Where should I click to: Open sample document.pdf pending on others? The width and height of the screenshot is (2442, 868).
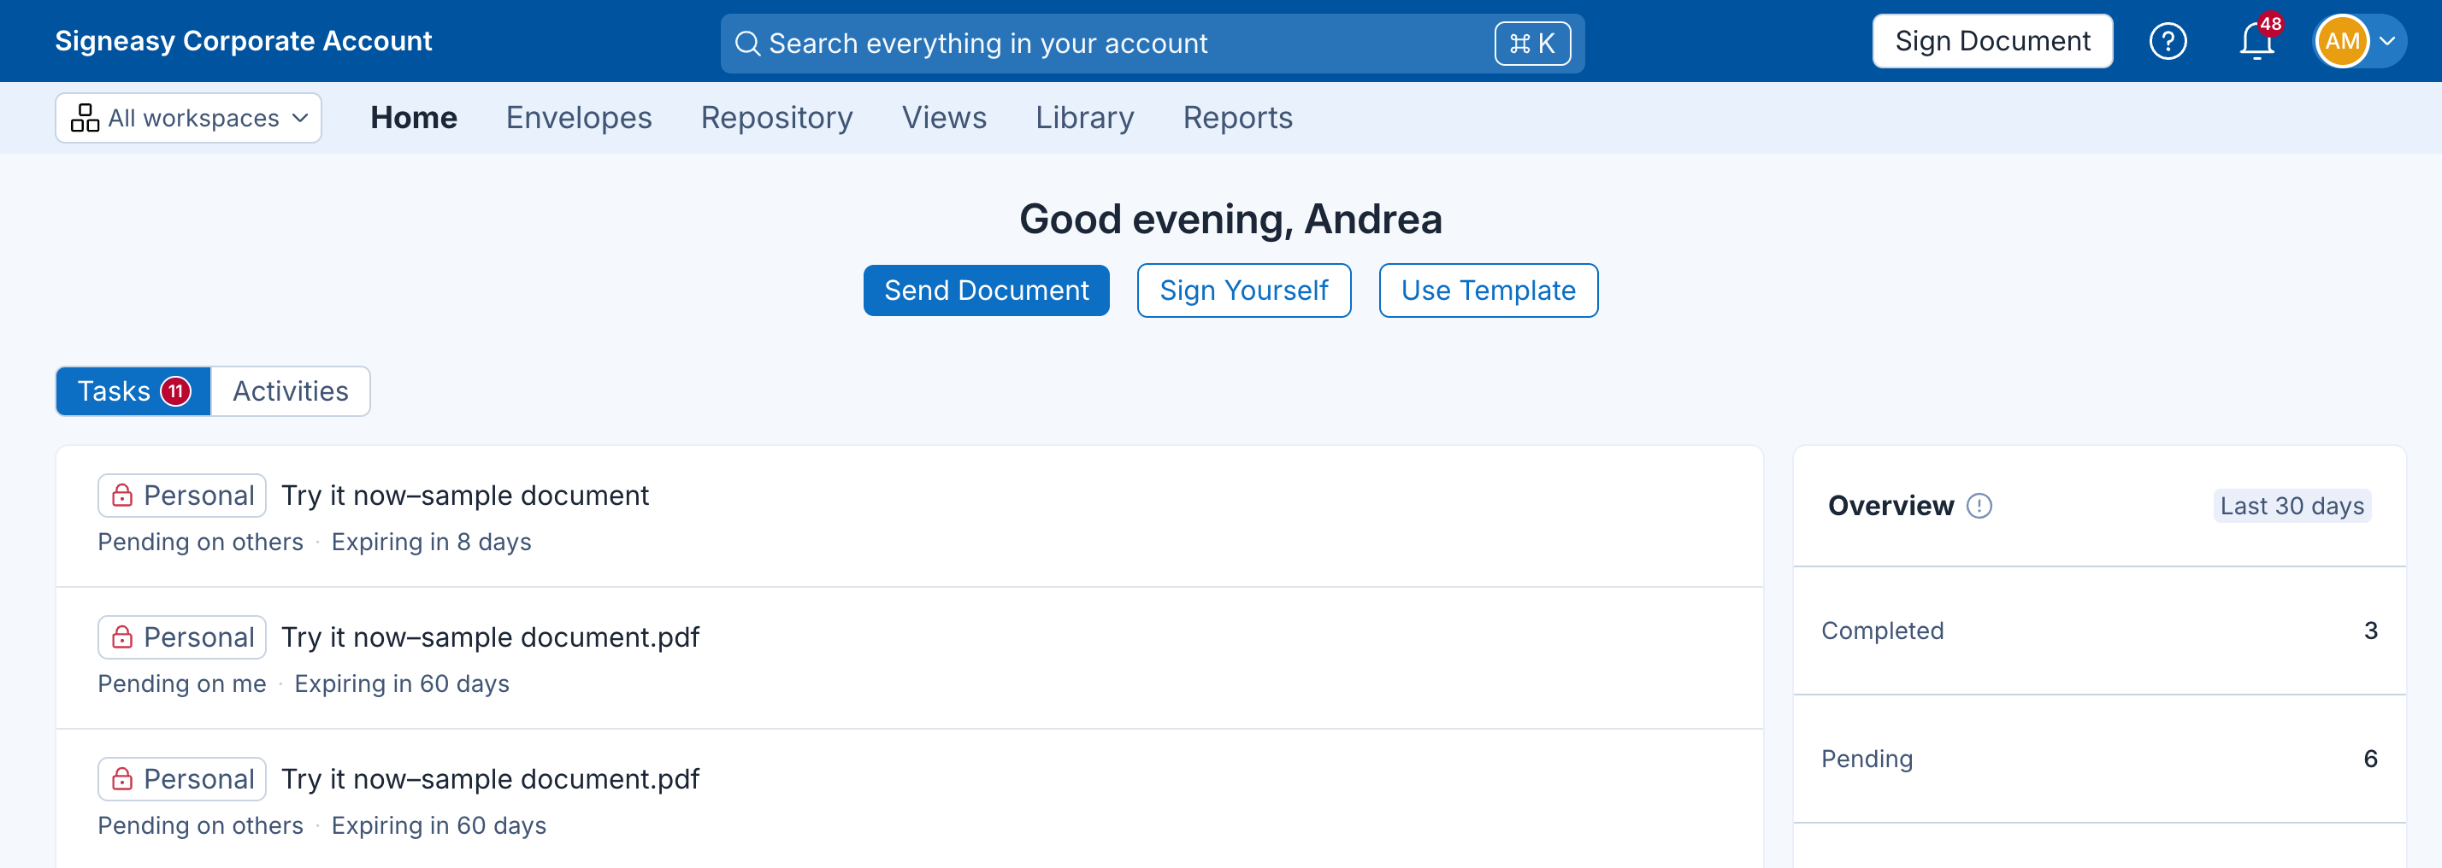pos(490,779)
